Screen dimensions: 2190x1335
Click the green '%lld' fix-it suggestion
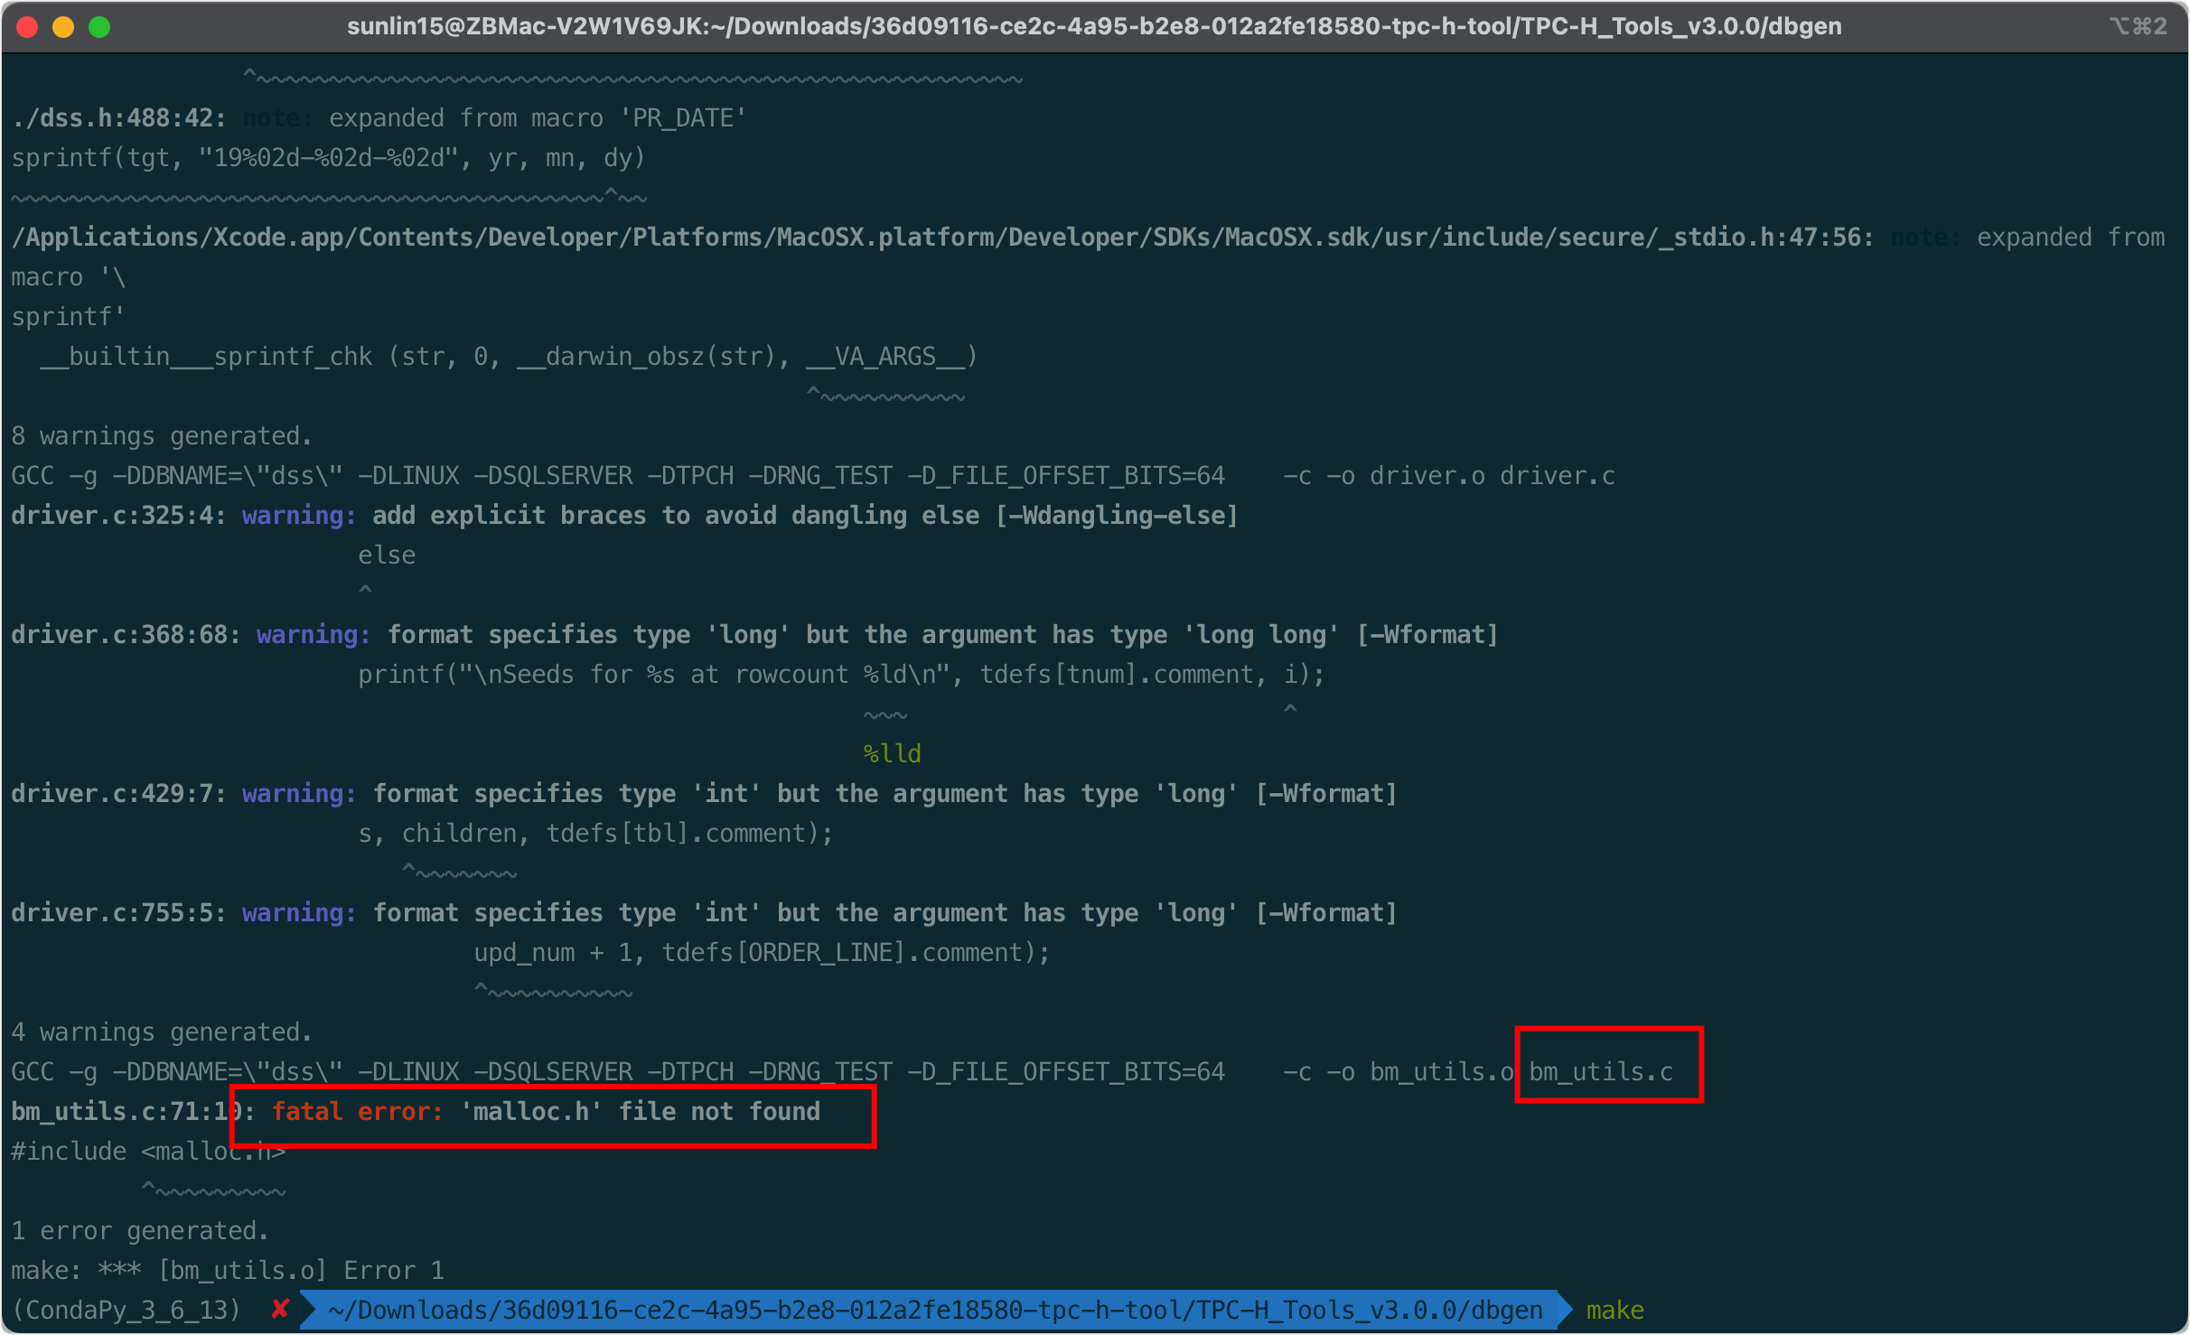point(893,753)
